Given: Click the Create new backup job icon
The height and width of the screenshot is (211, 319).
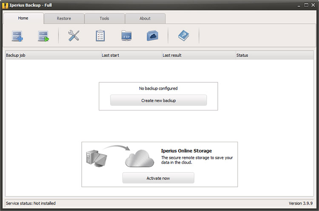Looking at the screenshot, I should point(17,36).
